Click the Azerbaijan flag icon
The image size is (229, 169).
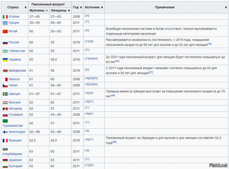click(x=5, y=149)
